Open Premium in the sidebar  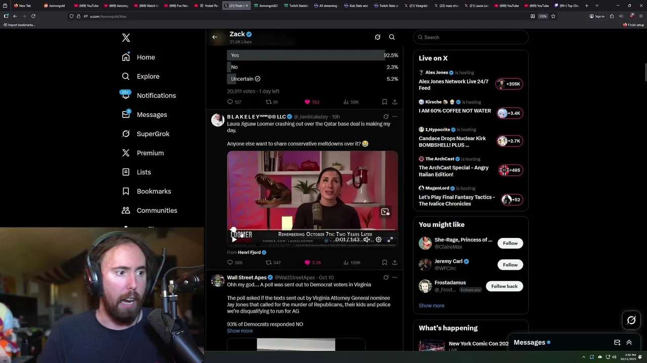[x=143, y=153]
